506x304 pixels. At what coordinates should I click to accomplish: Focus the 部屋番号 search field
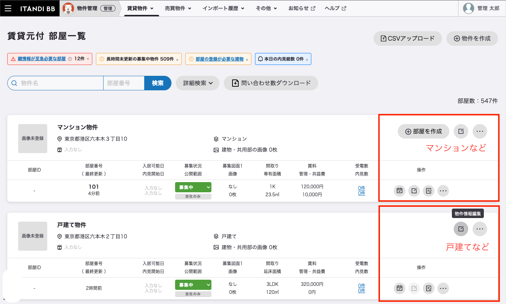pos(124,83)
